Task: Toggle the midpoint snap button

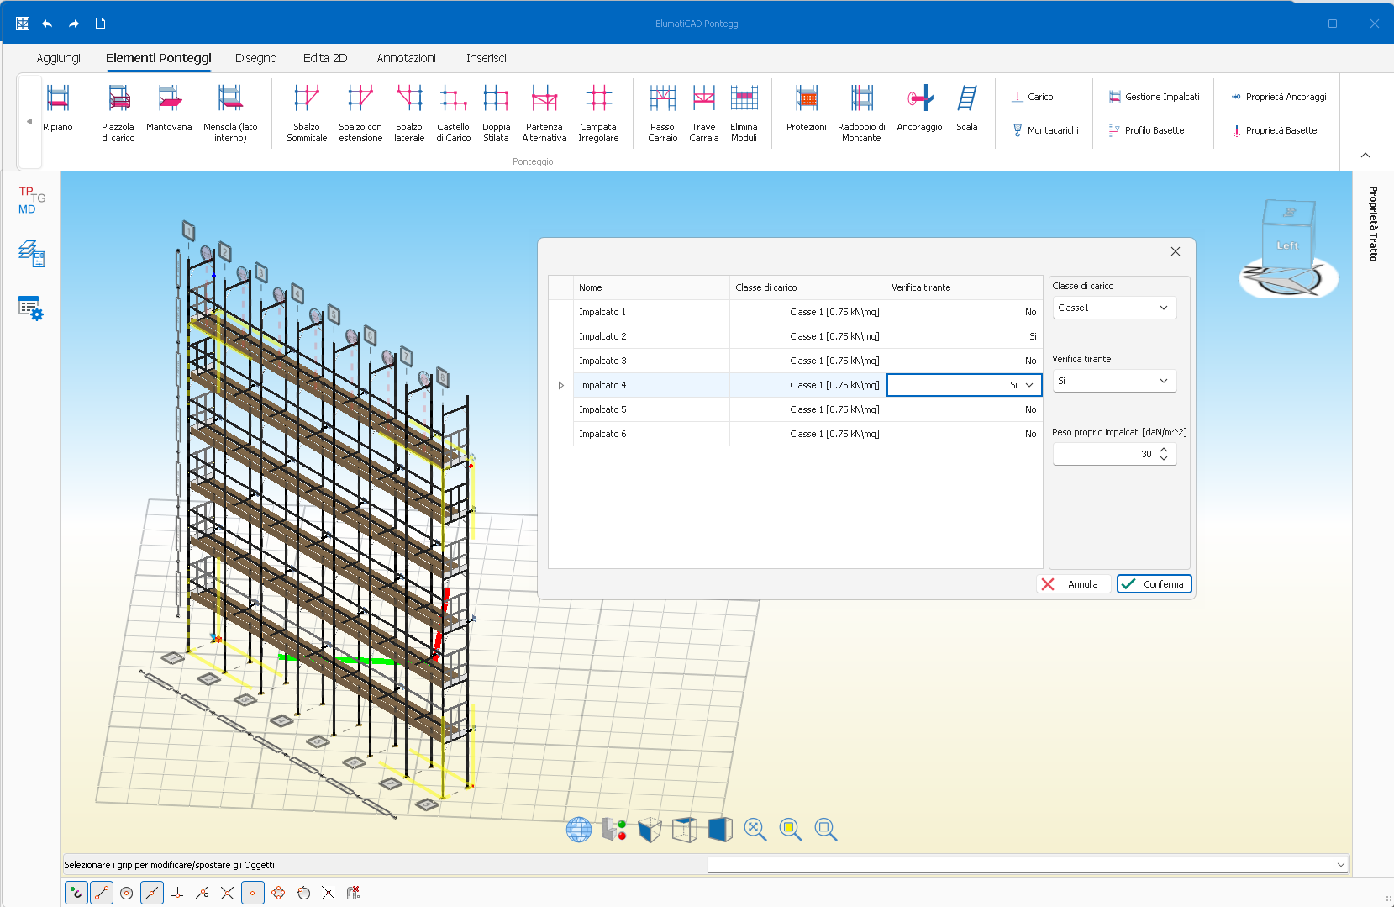Action: (x=152, y=893)
